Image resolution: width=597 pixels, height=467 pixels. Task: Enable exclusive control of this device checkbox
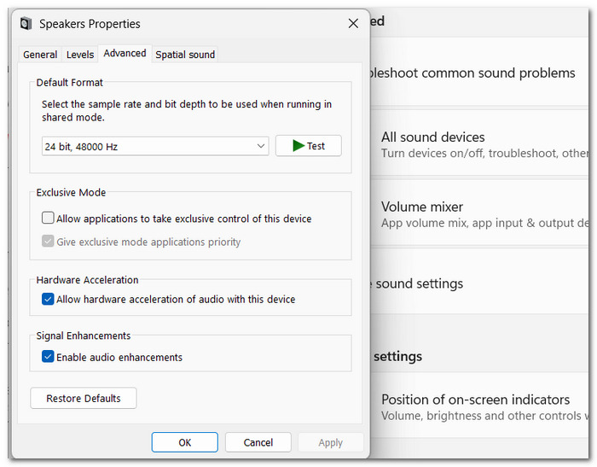click(x=48, y=218)
